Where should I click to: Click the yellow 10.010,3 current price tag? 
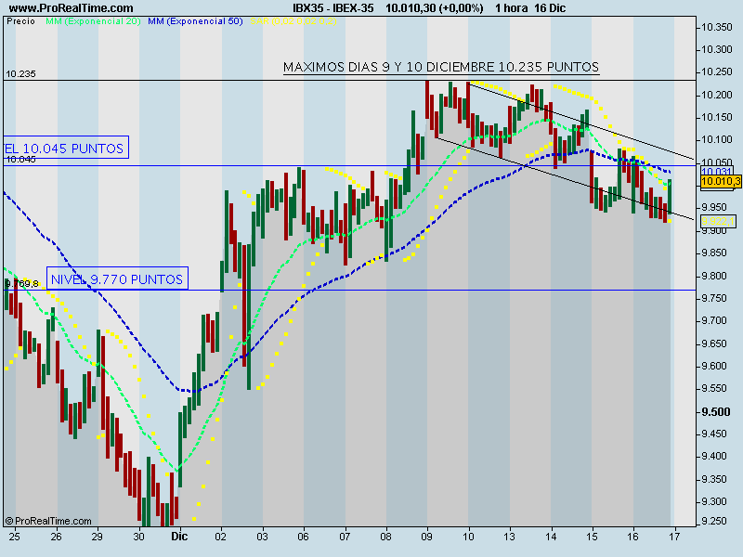coord(721,181)
